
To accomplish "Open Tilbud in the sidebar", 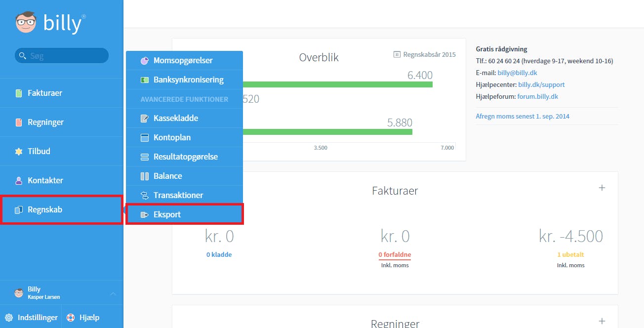I will [x=61, y=151].
